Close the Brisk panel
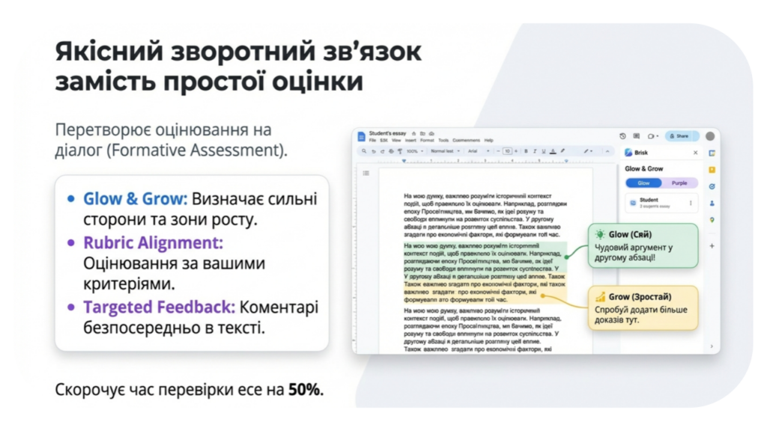This screenshot has width=767, height=431. pyautogui.click(x=696, y=153)
